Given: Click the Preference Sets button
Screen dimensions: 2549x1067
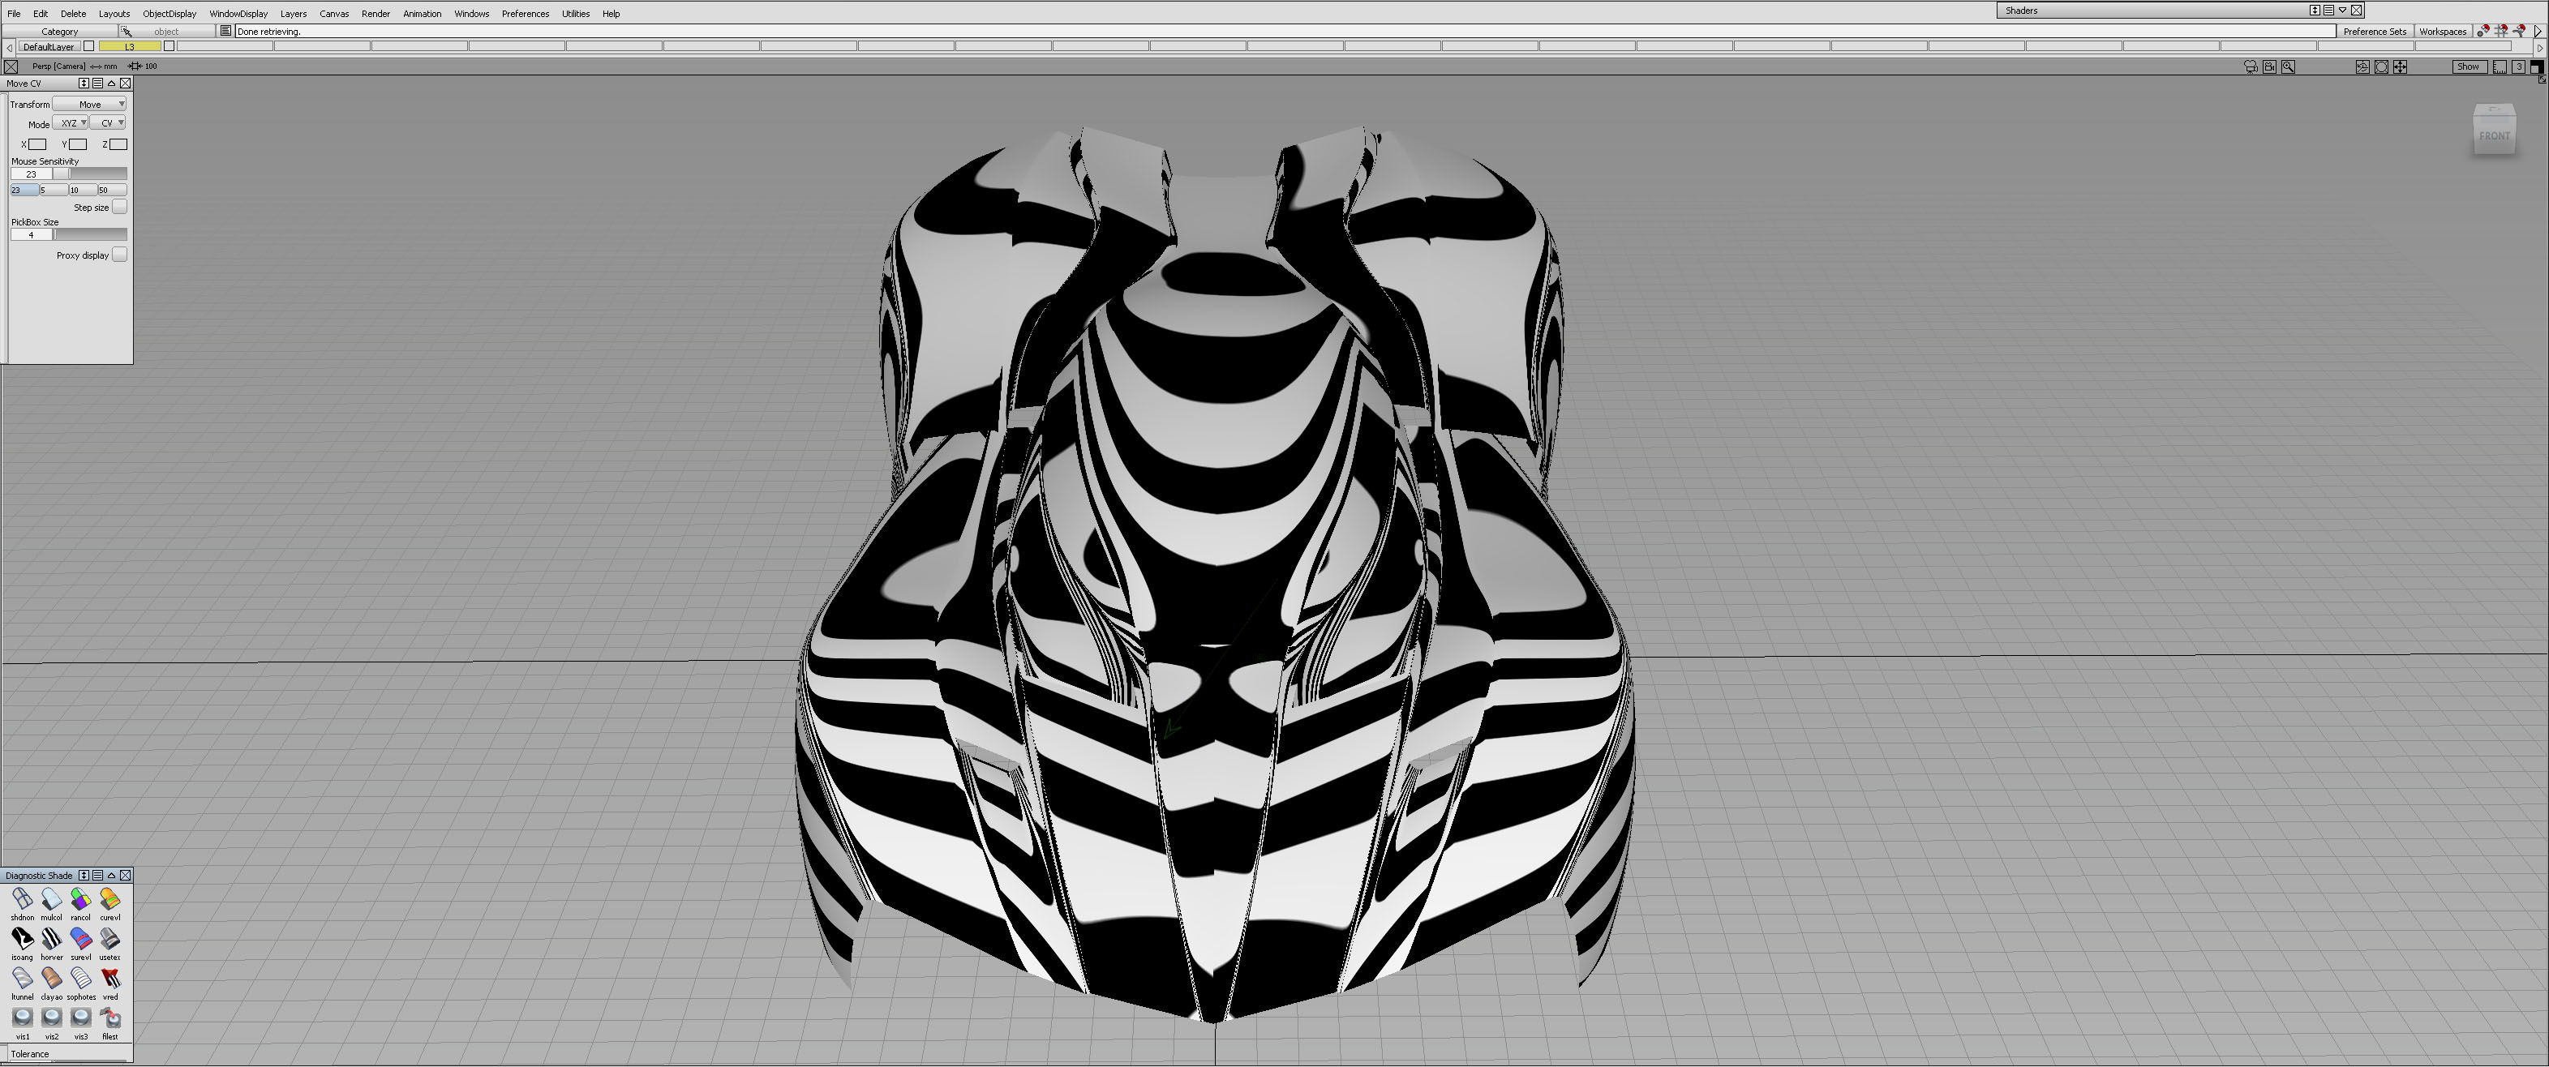Looking at the screenshot, I should 2374,32.
